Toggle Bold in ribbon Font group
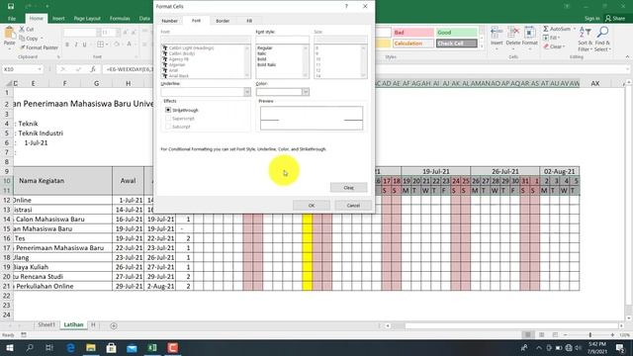The height and width of the screenshot is (356, 633). tap(67, 44)
